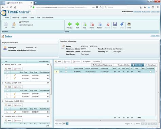Check the Tuesday 08:00 AM row checkbox
The image size is (161, 129).
7,94
